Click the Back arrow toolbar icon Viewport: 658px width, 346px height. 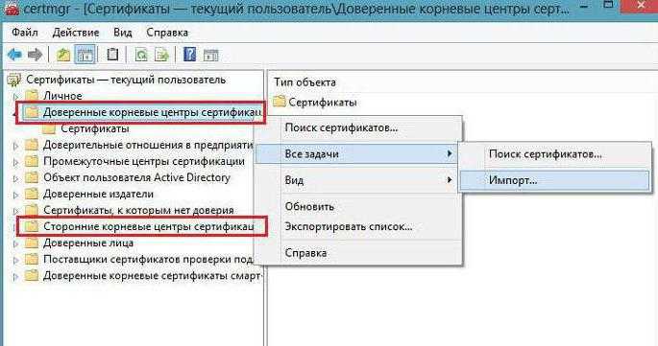14,55
